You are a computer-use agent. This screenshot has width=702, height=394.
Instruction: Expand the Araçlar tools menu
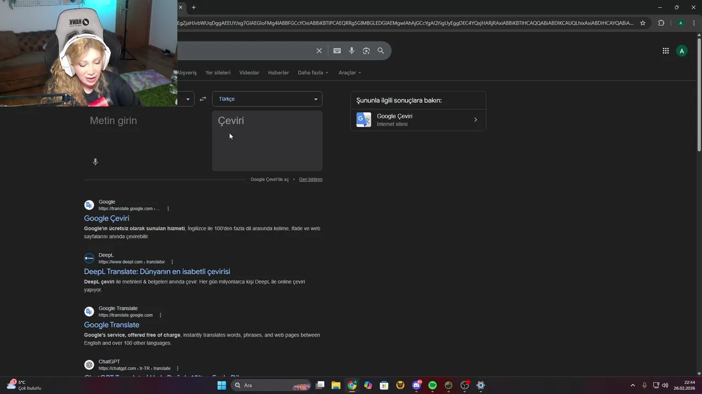pos(350,73)
